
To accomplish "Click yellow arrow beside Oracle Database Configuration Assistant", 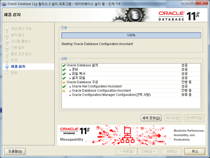I will pos(64,91).
